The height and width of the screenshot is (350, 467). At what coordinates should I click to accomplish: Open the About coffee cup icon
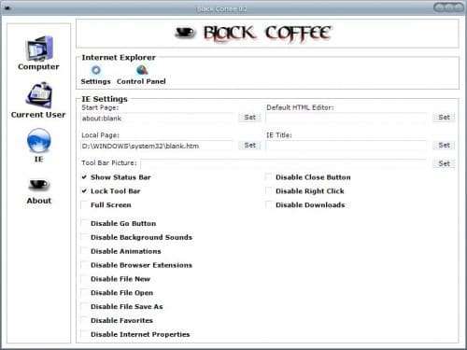click(39, 185)
